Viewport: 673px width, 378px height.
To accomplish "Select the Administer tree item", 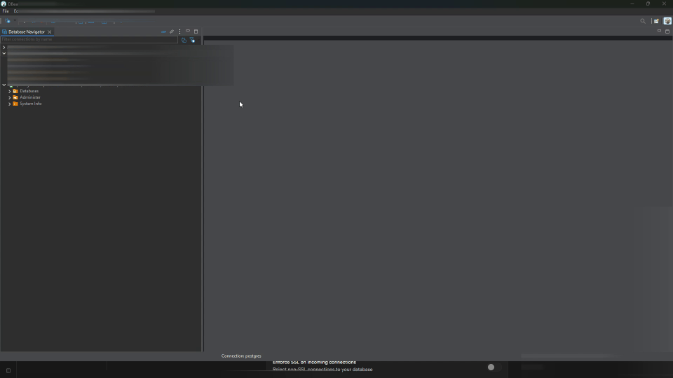I will [x=30, y=98].
